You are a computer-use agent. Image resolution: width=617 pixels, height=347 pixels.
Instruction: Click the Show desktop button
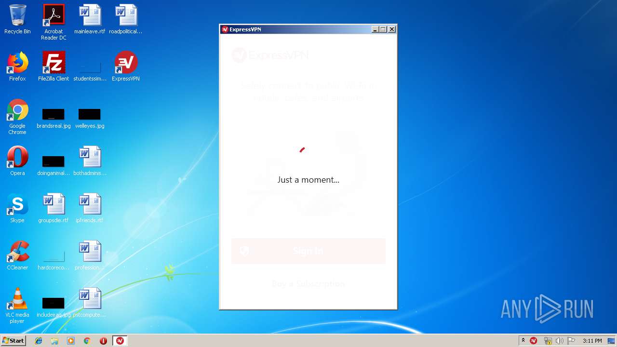coord(612,341)
